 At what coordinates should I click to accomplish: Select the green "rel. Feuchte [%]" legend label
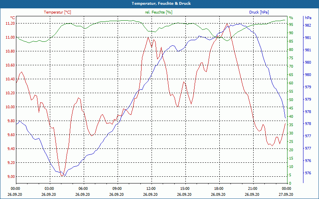click(x=159, y=12)
